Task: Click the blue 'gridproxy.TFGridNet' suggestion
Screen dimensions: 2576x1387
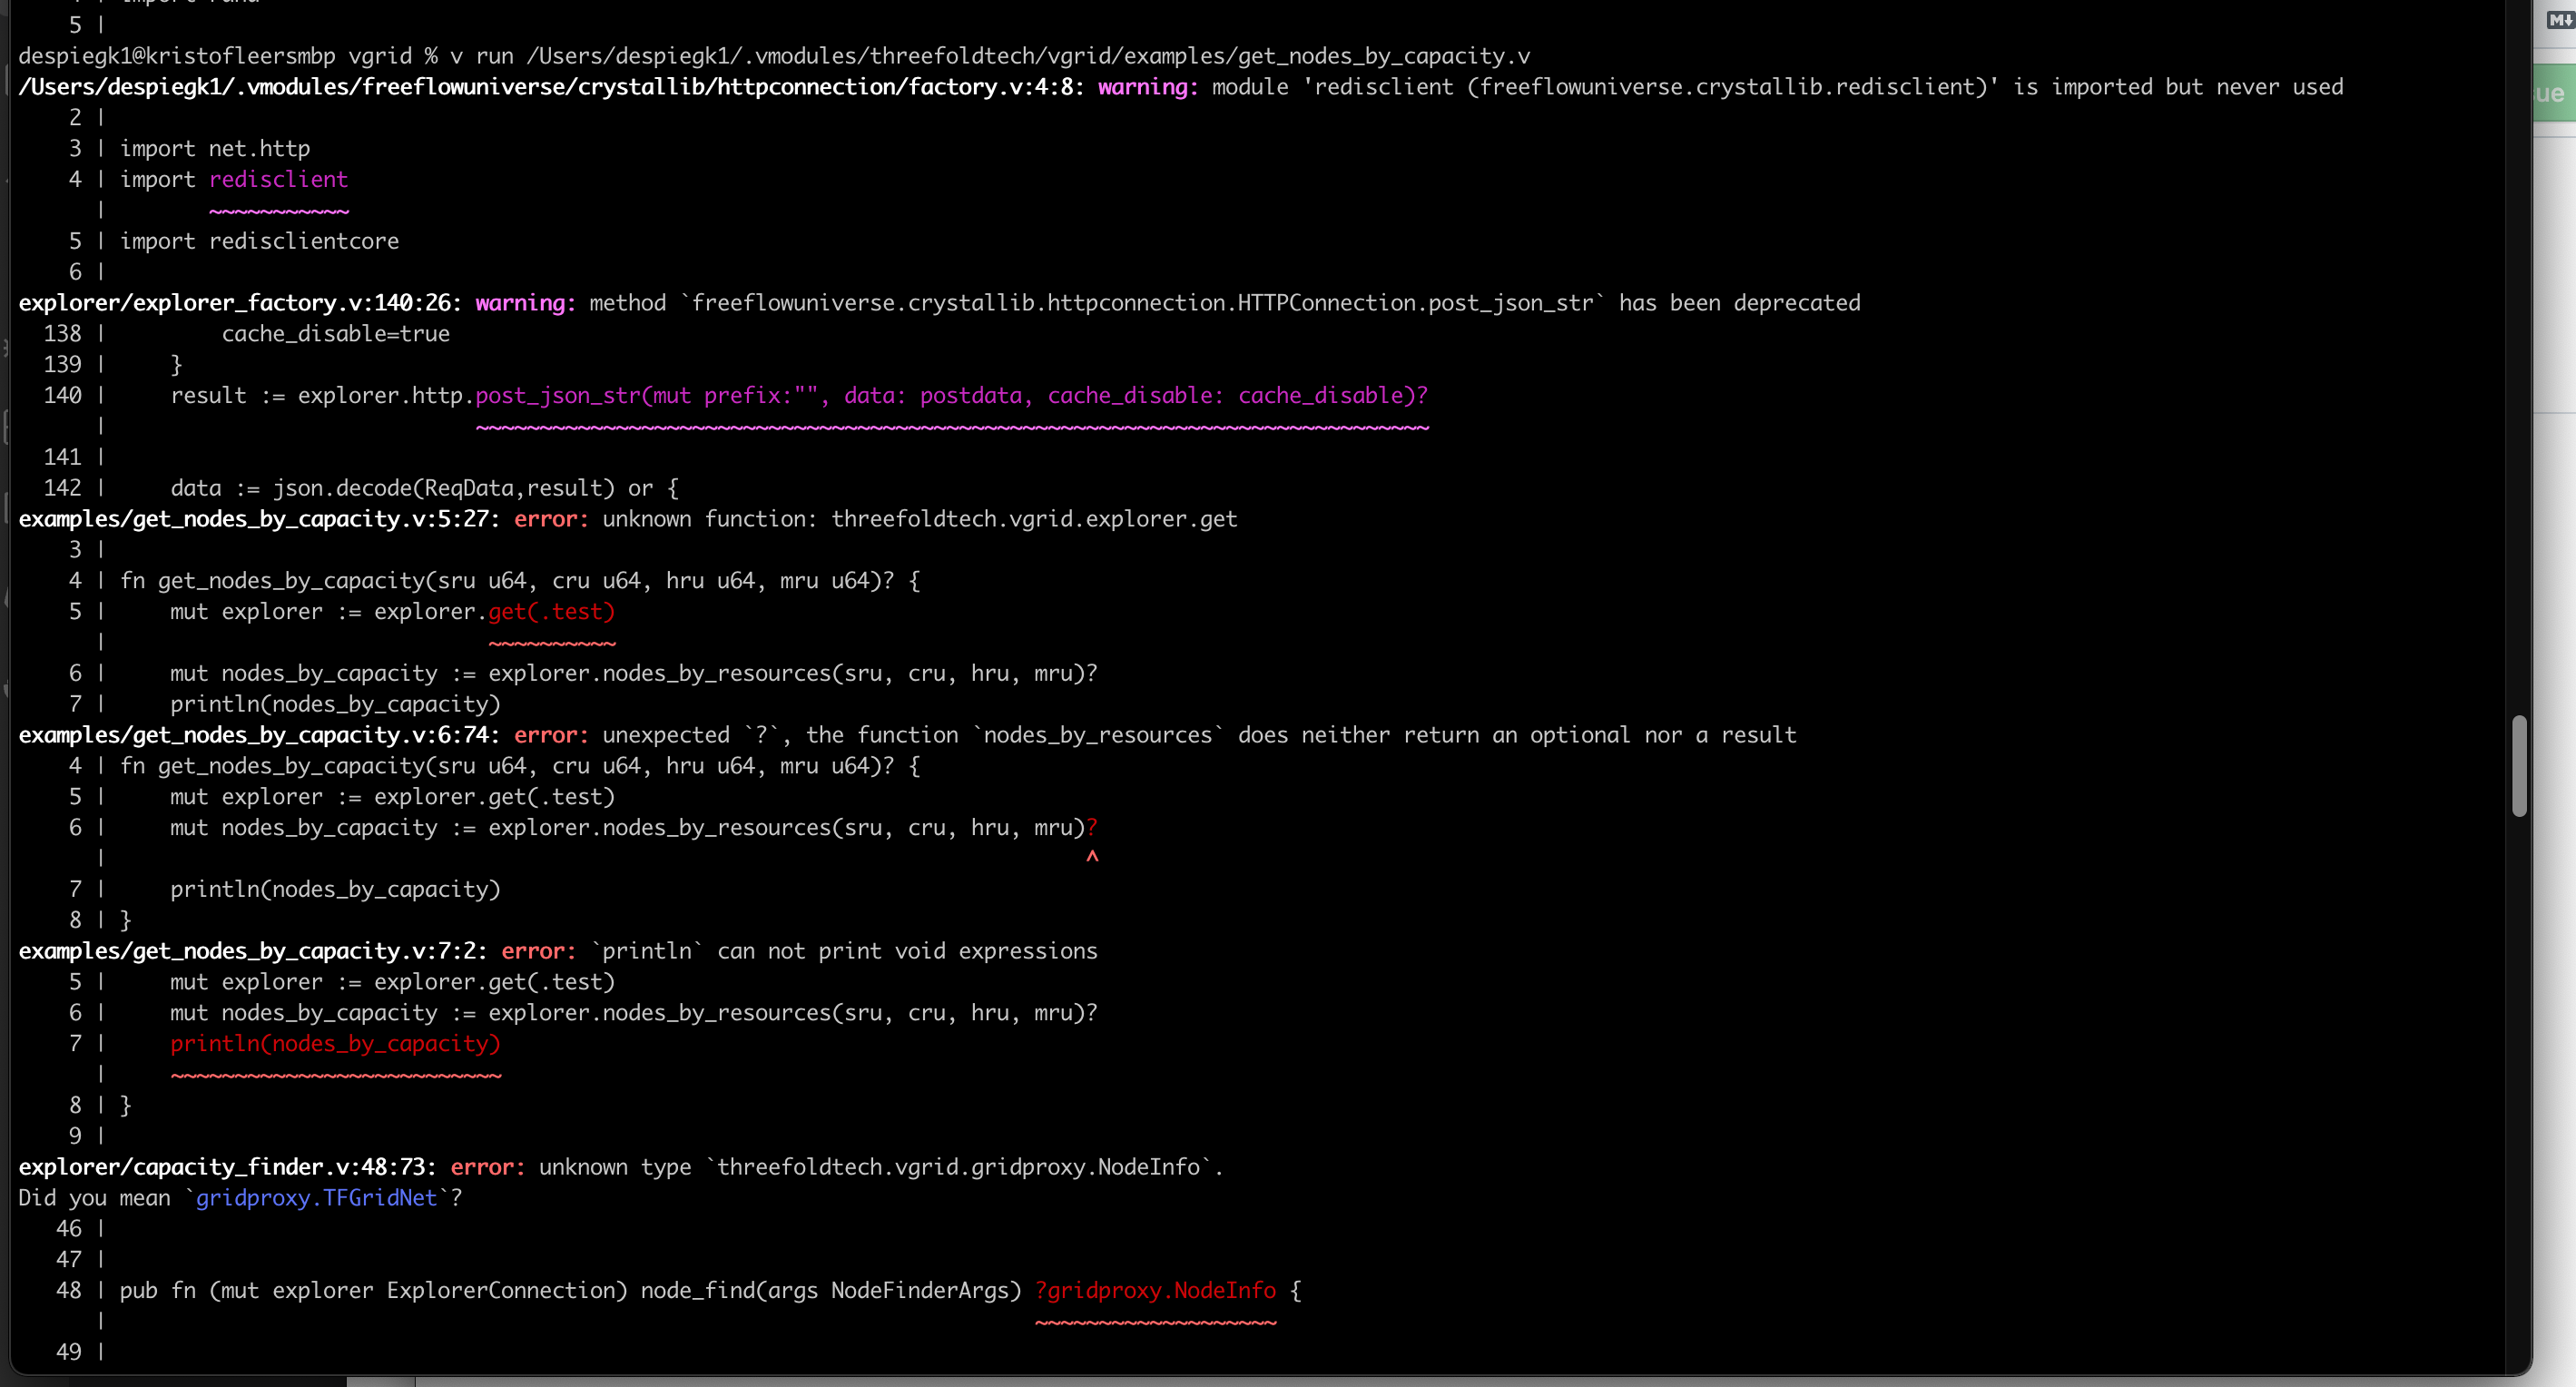Action: pos(316,1198)
